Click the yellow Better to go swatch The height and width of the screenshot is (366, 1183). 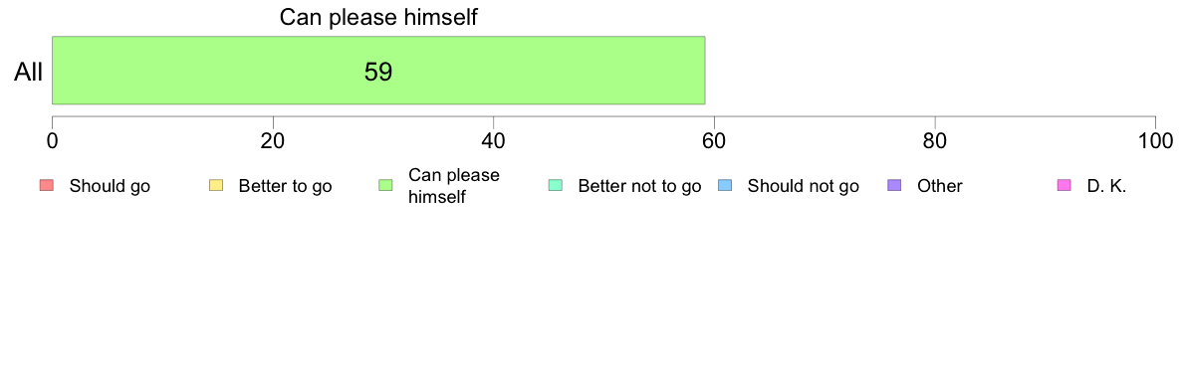click(215, 186)
